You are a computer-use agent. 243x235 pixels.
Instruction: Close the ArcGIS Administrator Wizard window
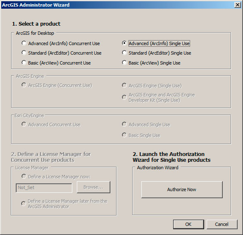pos(238,5)
